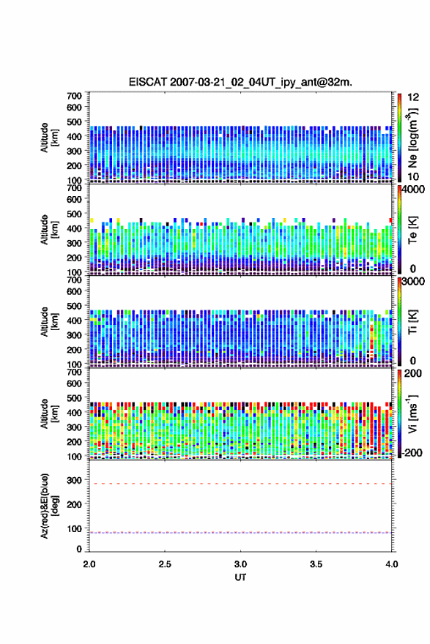Click the Ti [K] color bar
Image resolution: width=430 pixels, height=644 pixels.
click(399, 321)
